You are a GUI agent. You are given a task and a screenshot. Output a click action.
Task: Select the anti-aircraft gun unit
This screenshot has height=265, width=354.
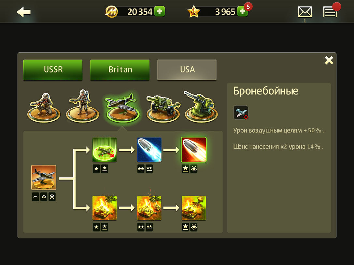201,106
